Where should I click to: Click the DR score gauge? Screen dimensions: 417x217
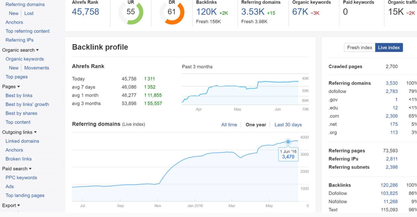coord(172,13)
